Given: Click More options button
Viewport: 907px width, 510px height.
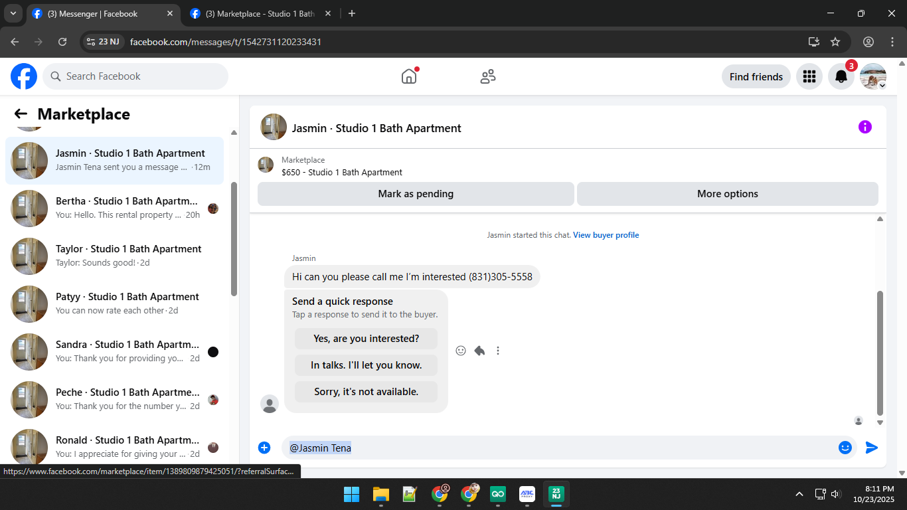Looking at the screenshot, I should coord(728,194).
